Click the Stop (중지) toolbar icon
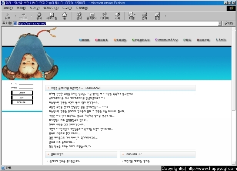The width and height of the screenshot is (237, 171). pyautogui.click(x=39, y=16)
